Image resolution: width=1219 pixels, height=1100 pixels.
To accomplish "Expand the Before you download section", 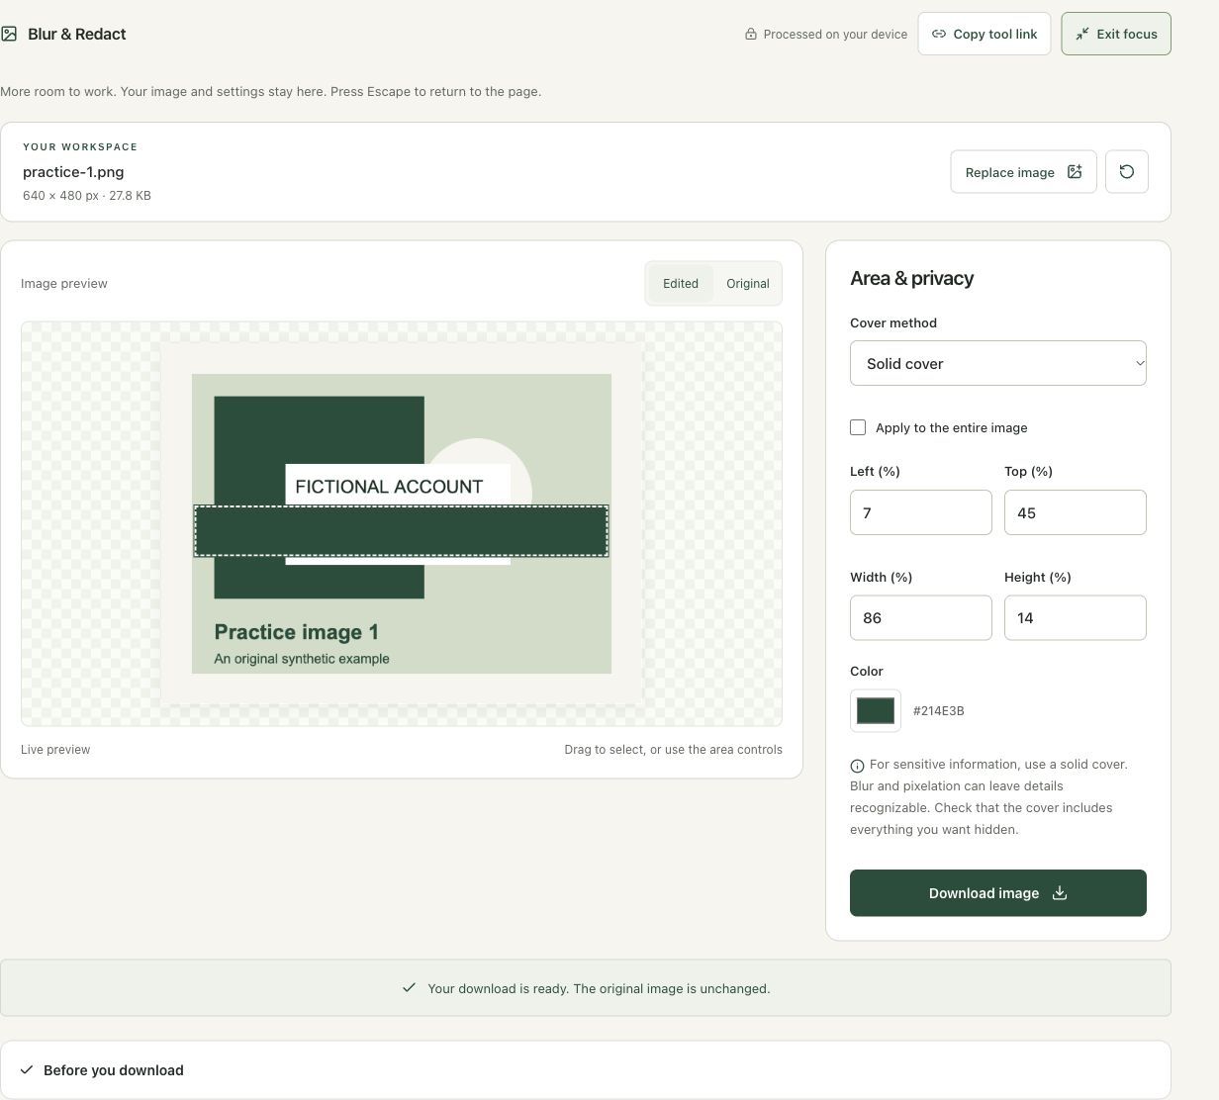I will tap(586, 1069).
